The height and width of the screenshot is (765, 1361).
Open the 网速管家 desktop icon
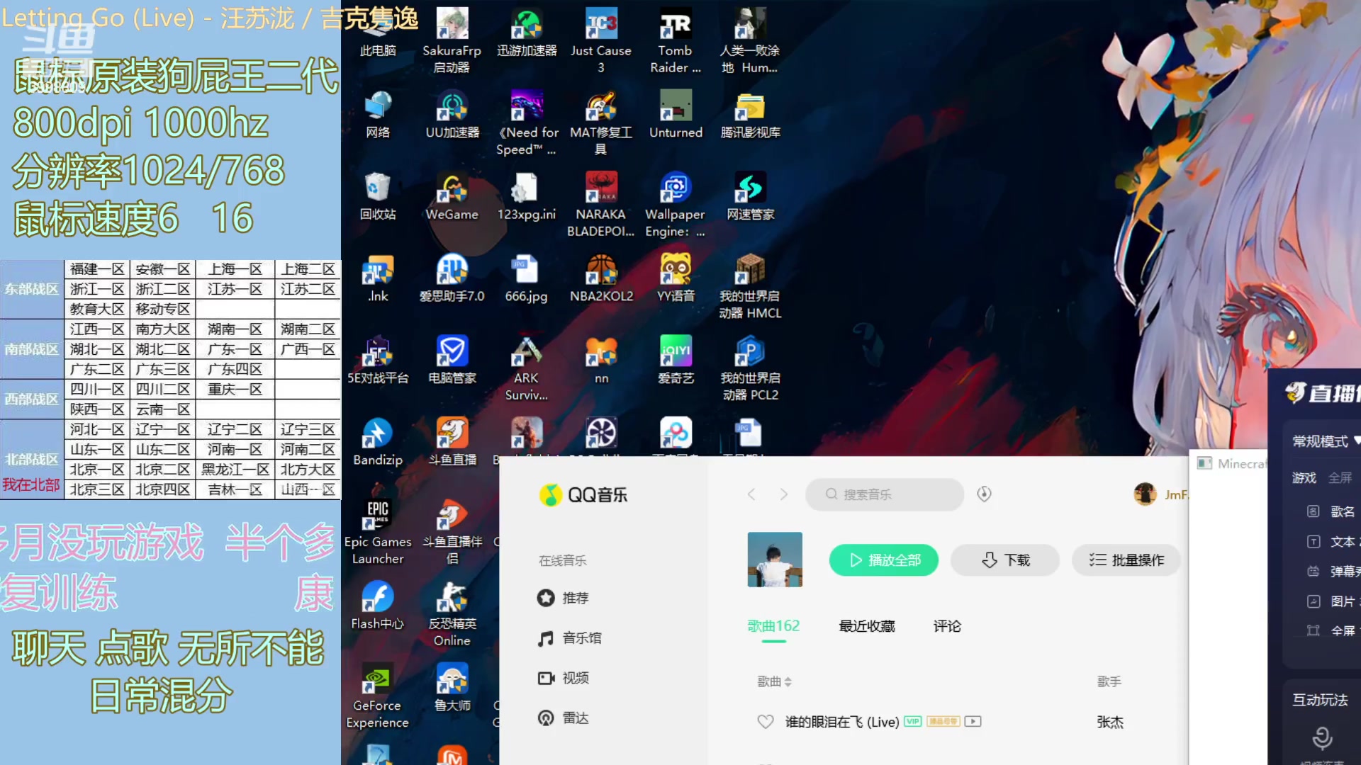[x=750, y=196]
